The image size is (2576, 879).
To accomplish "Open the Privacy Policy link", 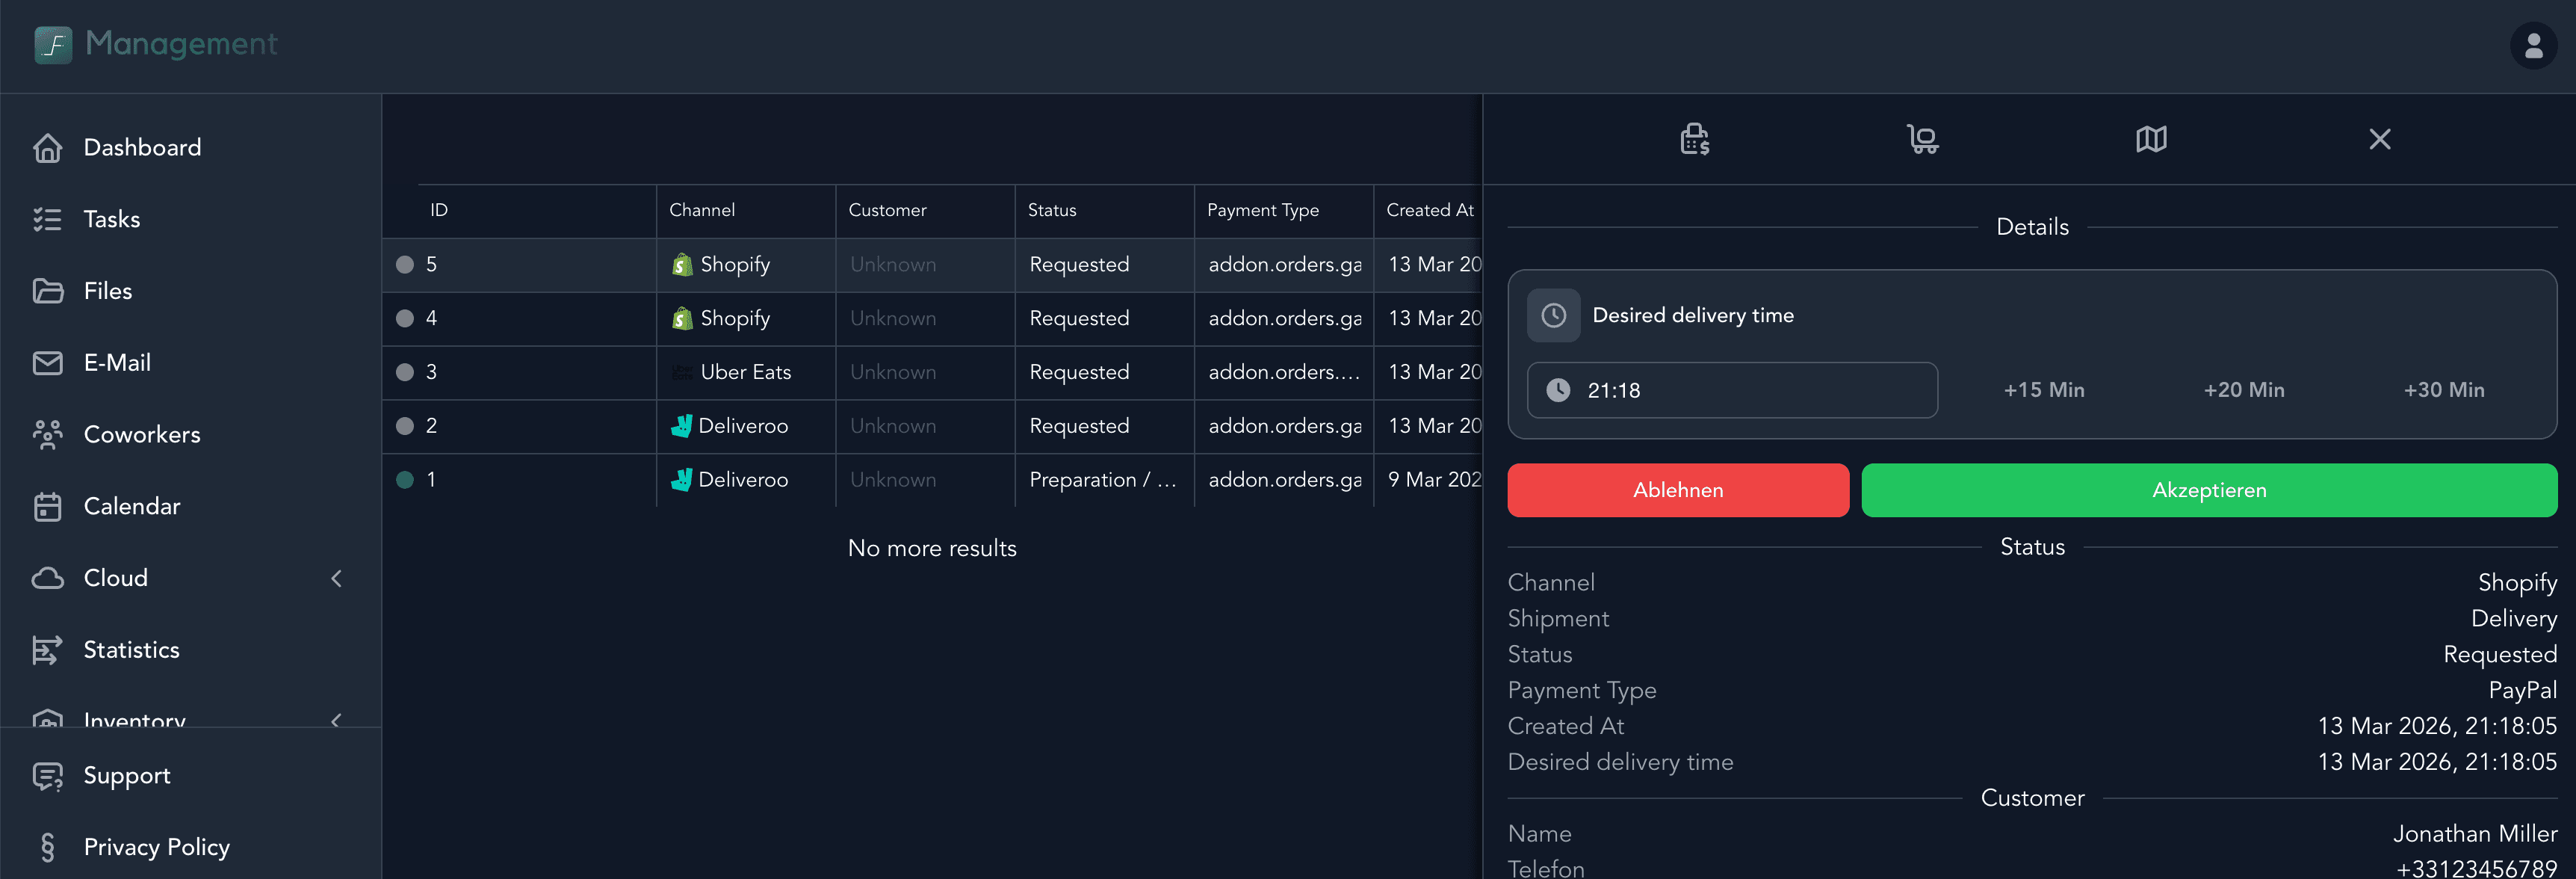I will tap(190, 848).
